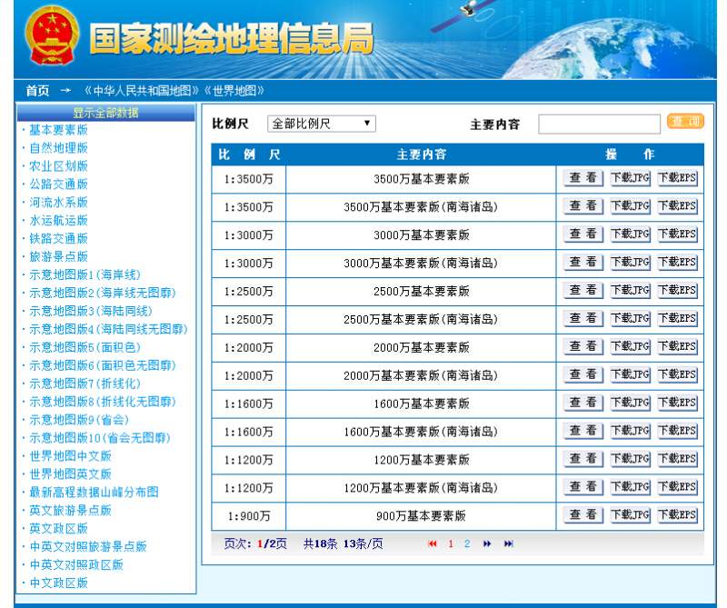Select 中文政区版 in sidebar
This screenshot has height=608, width=727.
[58, 583]
